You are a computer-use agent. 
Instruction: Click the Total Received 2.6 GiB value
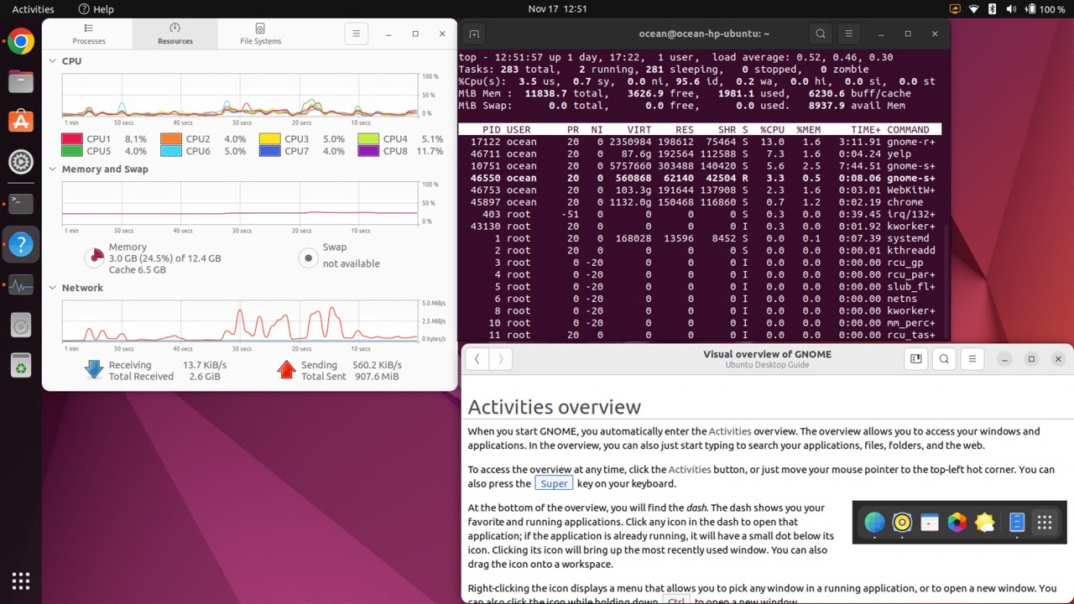coord(205,377)
